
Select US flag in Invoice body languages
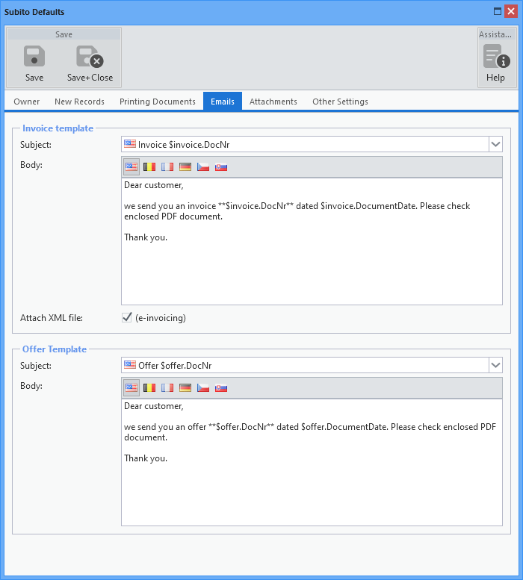click(x=131, y=166)
